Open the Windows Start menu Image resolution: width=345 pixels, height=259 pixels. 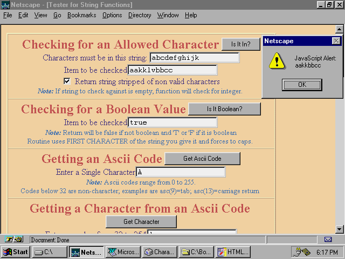pos(16,252)
